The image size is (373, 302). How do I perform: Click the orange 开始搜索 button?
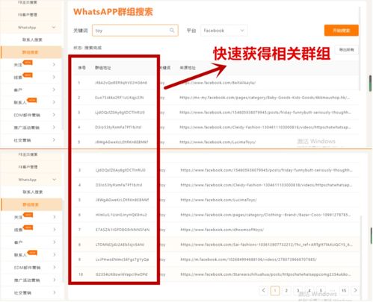click(341, 31)
